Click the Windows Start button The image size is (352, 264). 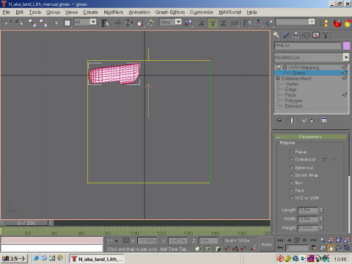point(15,259)
